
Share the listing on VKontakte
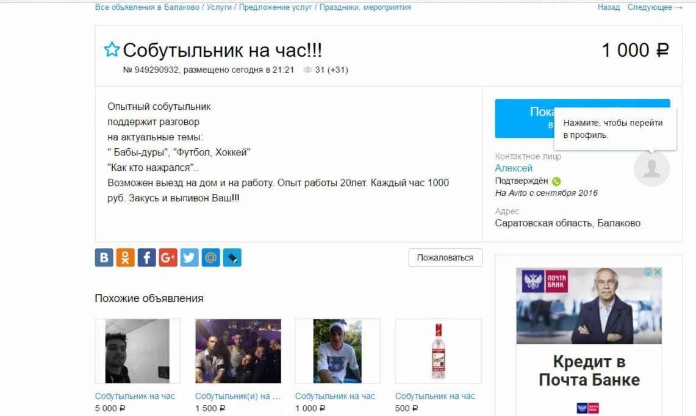[x=104, y=257]
